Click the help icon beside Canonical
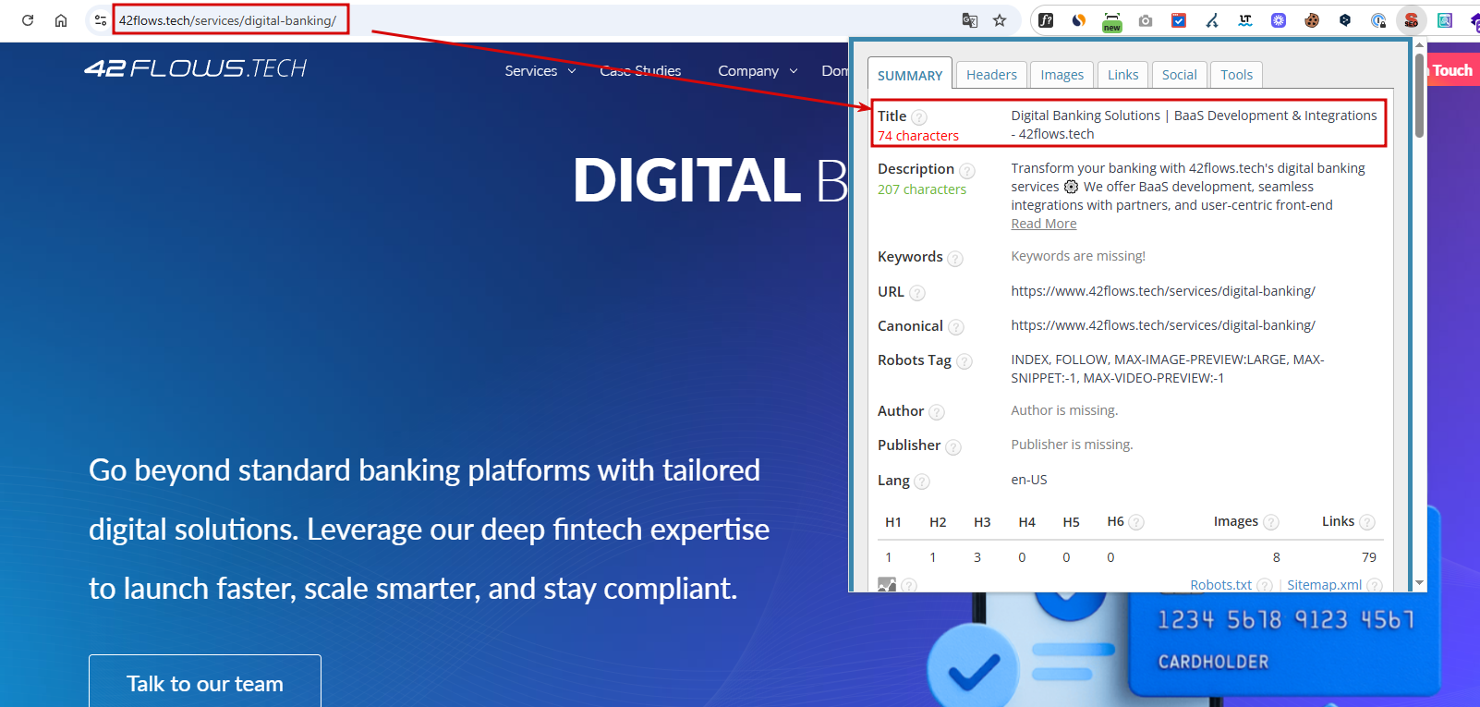The height and width of the screenshot is (707, 1480). click(x=956, y=327)
